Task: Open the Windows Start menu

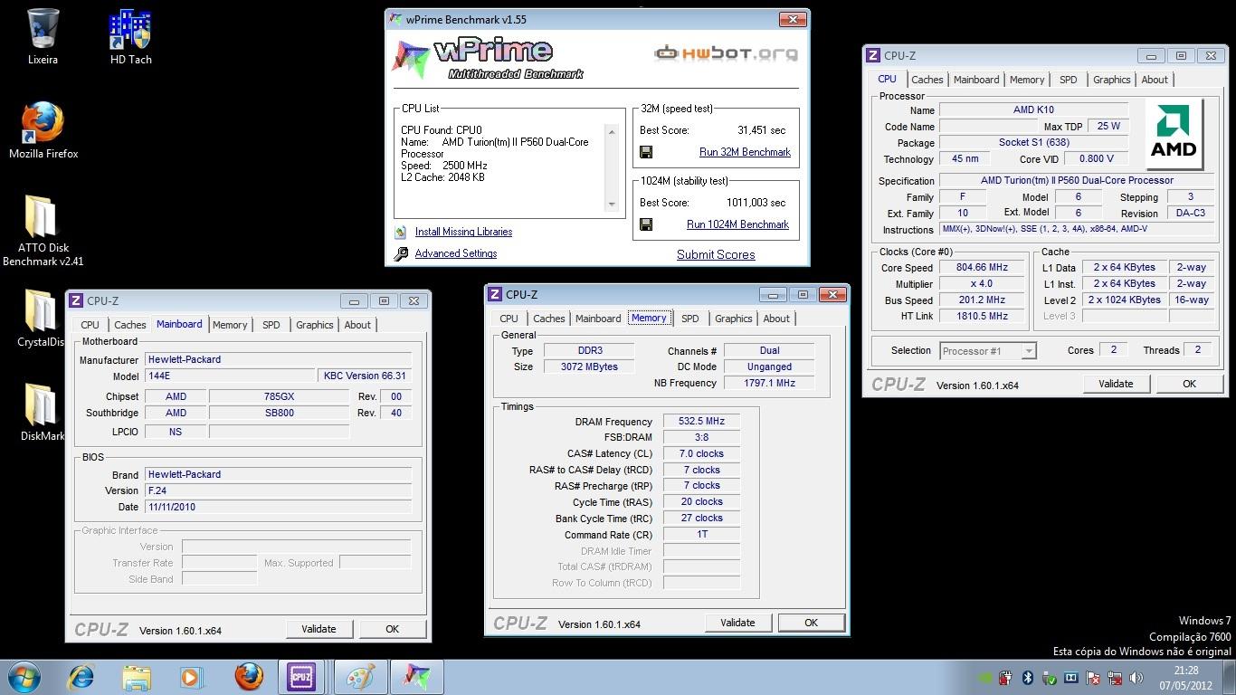Action: pos(23,677)
